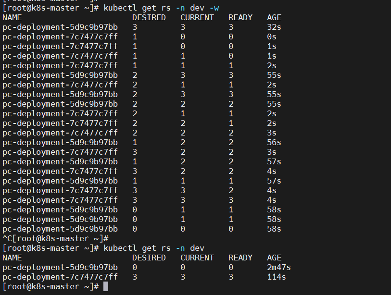
Task: Click the pc-deployment-5d9c9b97bb row aged 32s
Action: [142, 27]
